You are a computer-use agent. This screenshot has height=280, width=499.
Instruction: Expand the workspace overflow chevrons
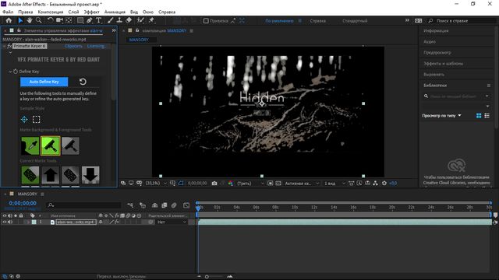tap(407, 20)
